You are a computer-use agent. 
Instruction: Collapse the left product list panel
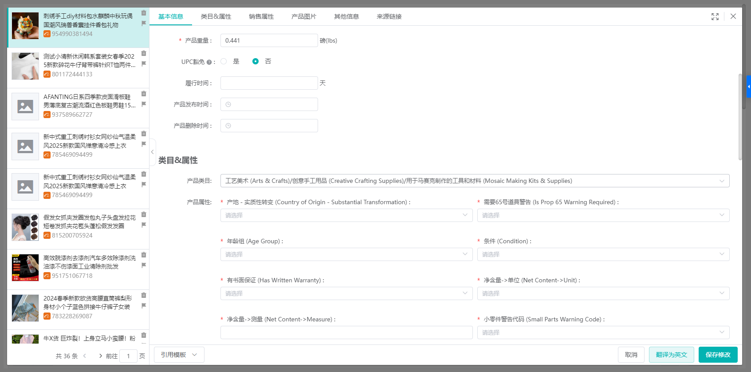152,152
